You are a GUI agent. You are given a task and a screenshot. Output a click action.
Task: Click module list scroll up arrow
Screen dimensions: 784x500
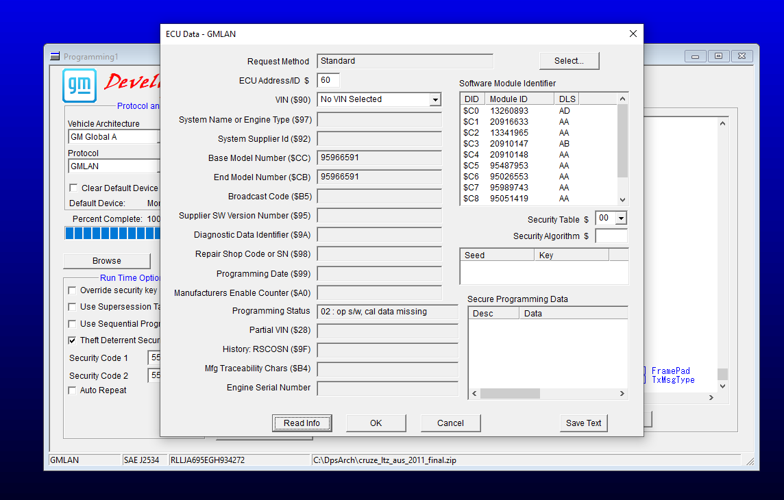(x=622, y=99)
